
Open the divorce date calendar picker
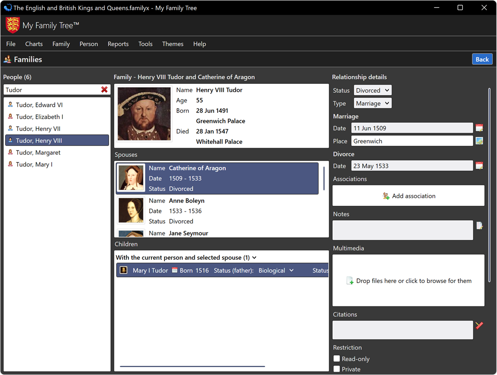479,165
